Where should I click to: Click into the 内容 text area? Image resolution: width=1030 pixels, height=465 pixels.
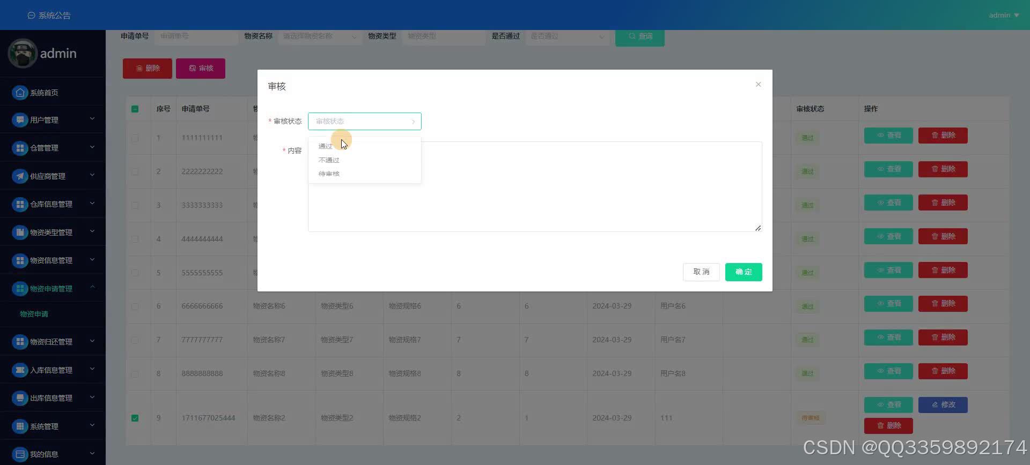point(535,186)
